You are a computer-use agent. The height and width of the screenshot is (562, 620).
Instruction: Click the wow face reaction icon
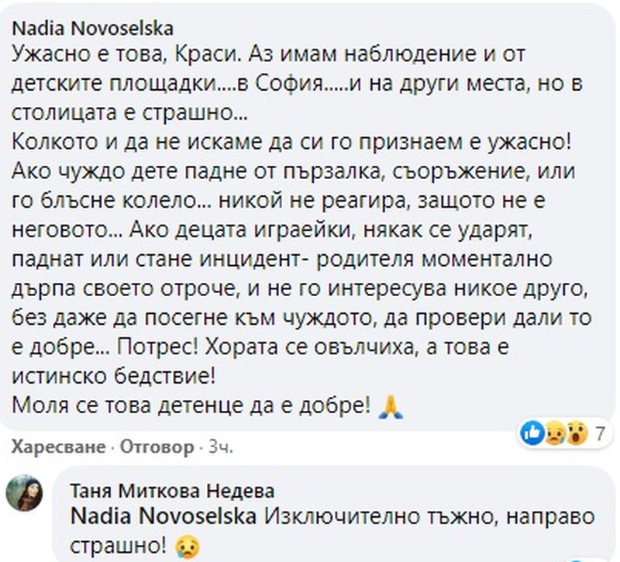pos(577,434)
